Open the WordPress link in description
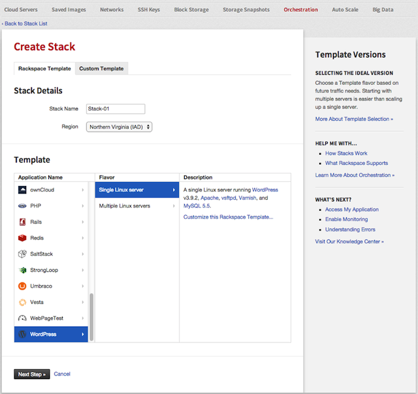 click(x=265, y=190)
